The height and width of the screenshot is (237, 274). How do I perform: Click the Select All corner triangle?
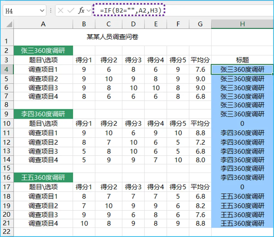pos(9,24)
